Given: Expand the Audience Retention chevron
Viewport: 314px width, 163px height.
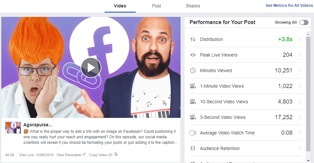Looking at the screenshot, I should click(300, 148).
